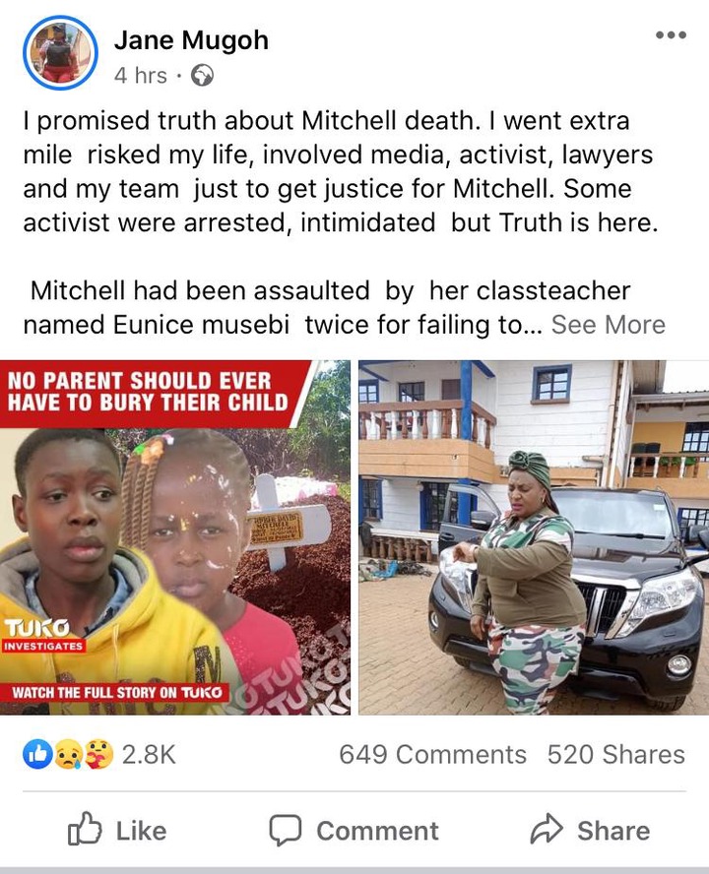Open Jane Mugoh's profile picture
This screenshot has width=709, height=874.
61,53
